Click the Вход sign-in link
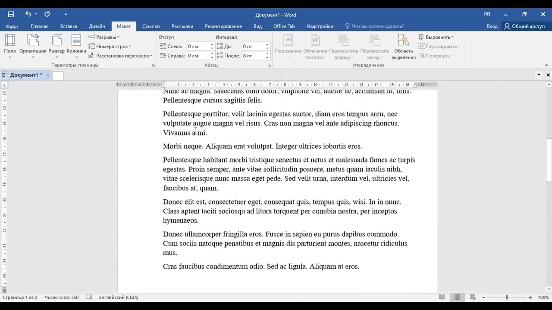The height and width of the screenshot is (310, 552). 492,26
